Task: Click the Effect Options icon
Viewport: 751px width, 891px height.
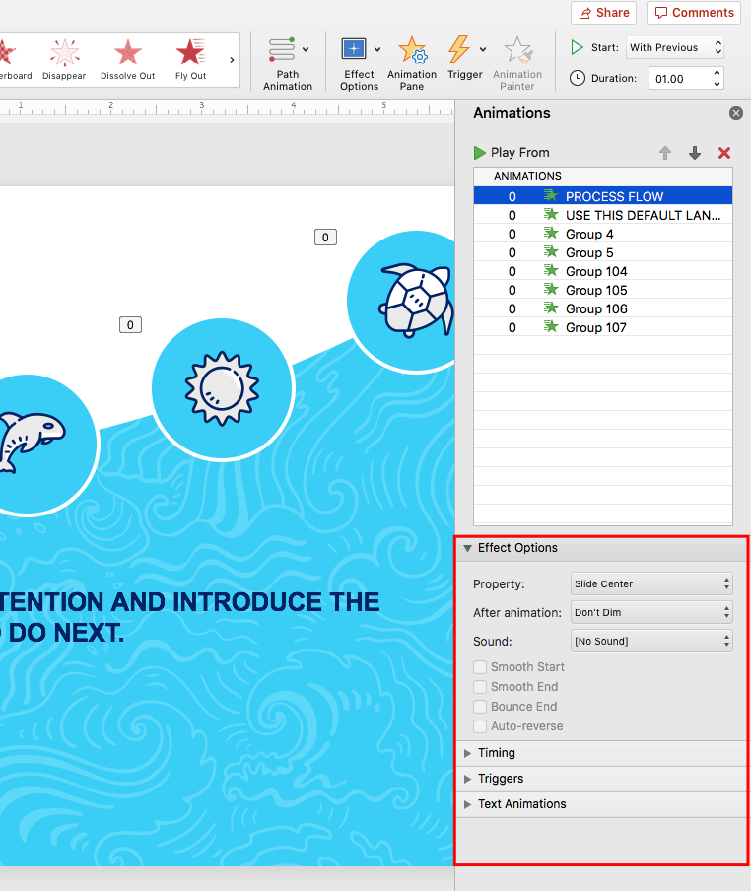Action: click(355, 49)
